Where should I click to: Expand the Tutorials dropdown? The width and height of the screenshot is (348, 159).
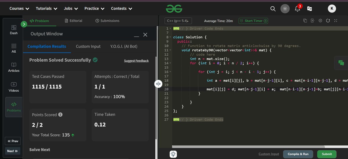pos(47,9)
